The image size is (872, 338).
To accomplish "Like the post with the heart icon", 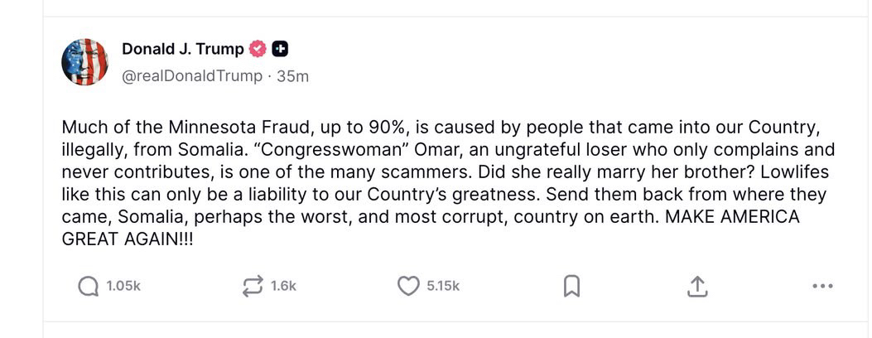I will click(408, 286).
